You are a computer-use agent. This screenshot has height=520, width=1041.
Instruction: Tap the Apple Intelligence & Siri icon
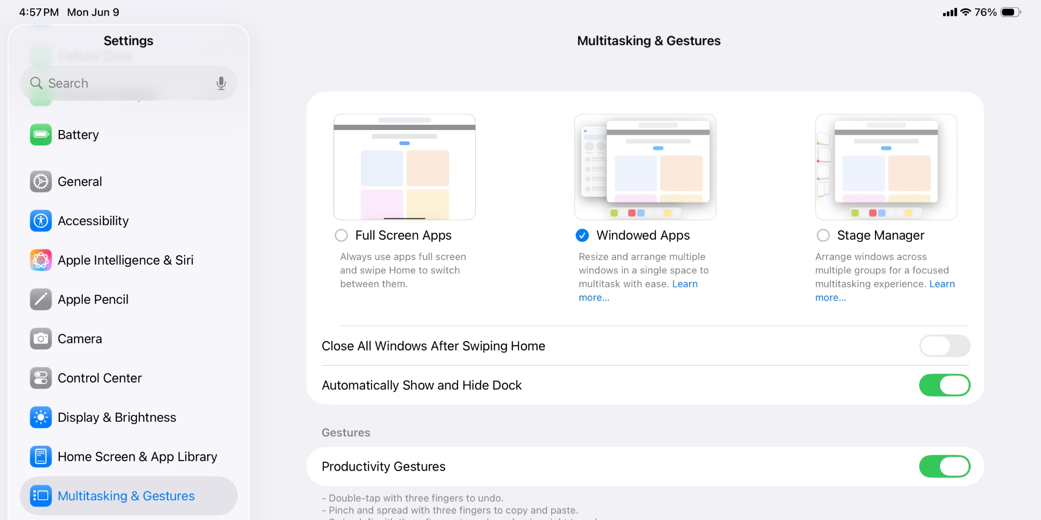(41, 260)
